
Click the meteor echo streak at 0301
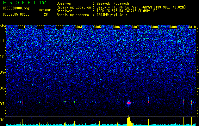click(22, 102)
